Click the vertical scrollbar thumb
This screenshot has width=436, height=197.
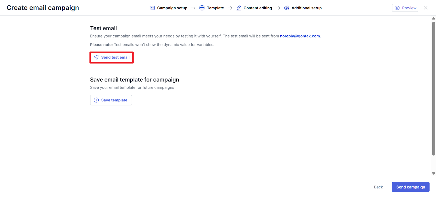coord(434,88)
